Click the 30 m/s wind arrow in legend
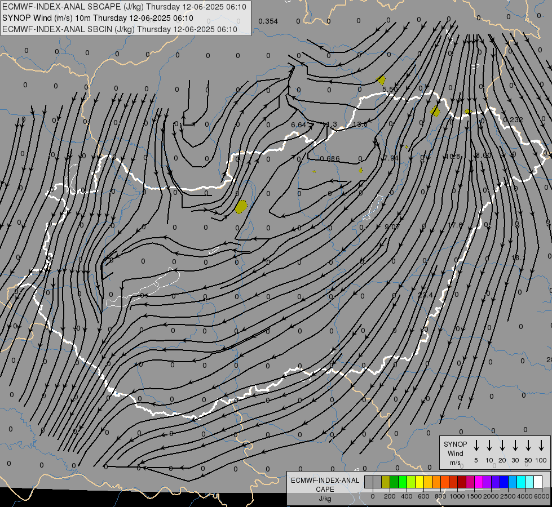 (x=515, y=446)
